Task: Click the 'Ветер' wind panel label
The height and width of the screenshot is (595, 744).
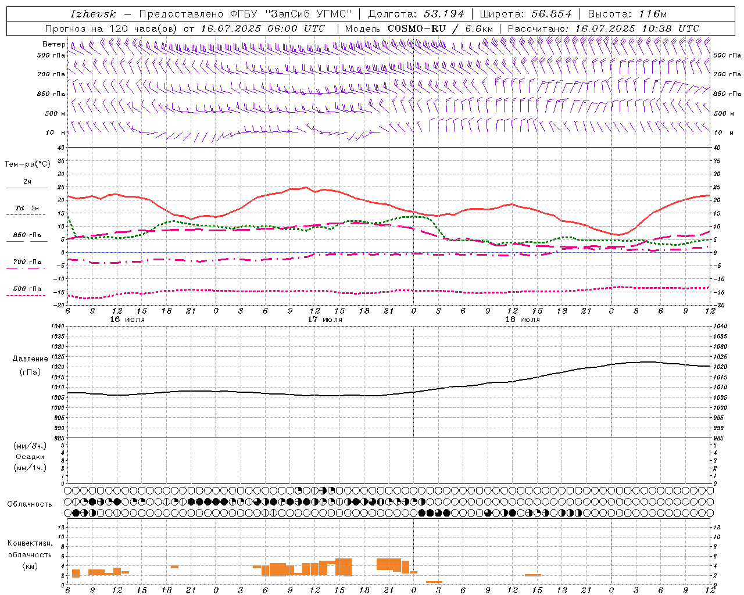Action: click(x=53, y=44)
